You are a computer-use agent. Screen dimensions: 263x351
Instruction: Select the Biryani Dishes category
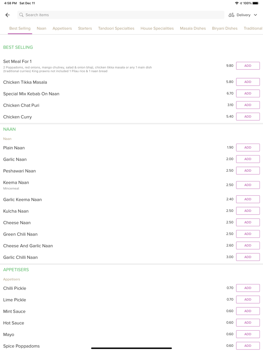point(225,28)
